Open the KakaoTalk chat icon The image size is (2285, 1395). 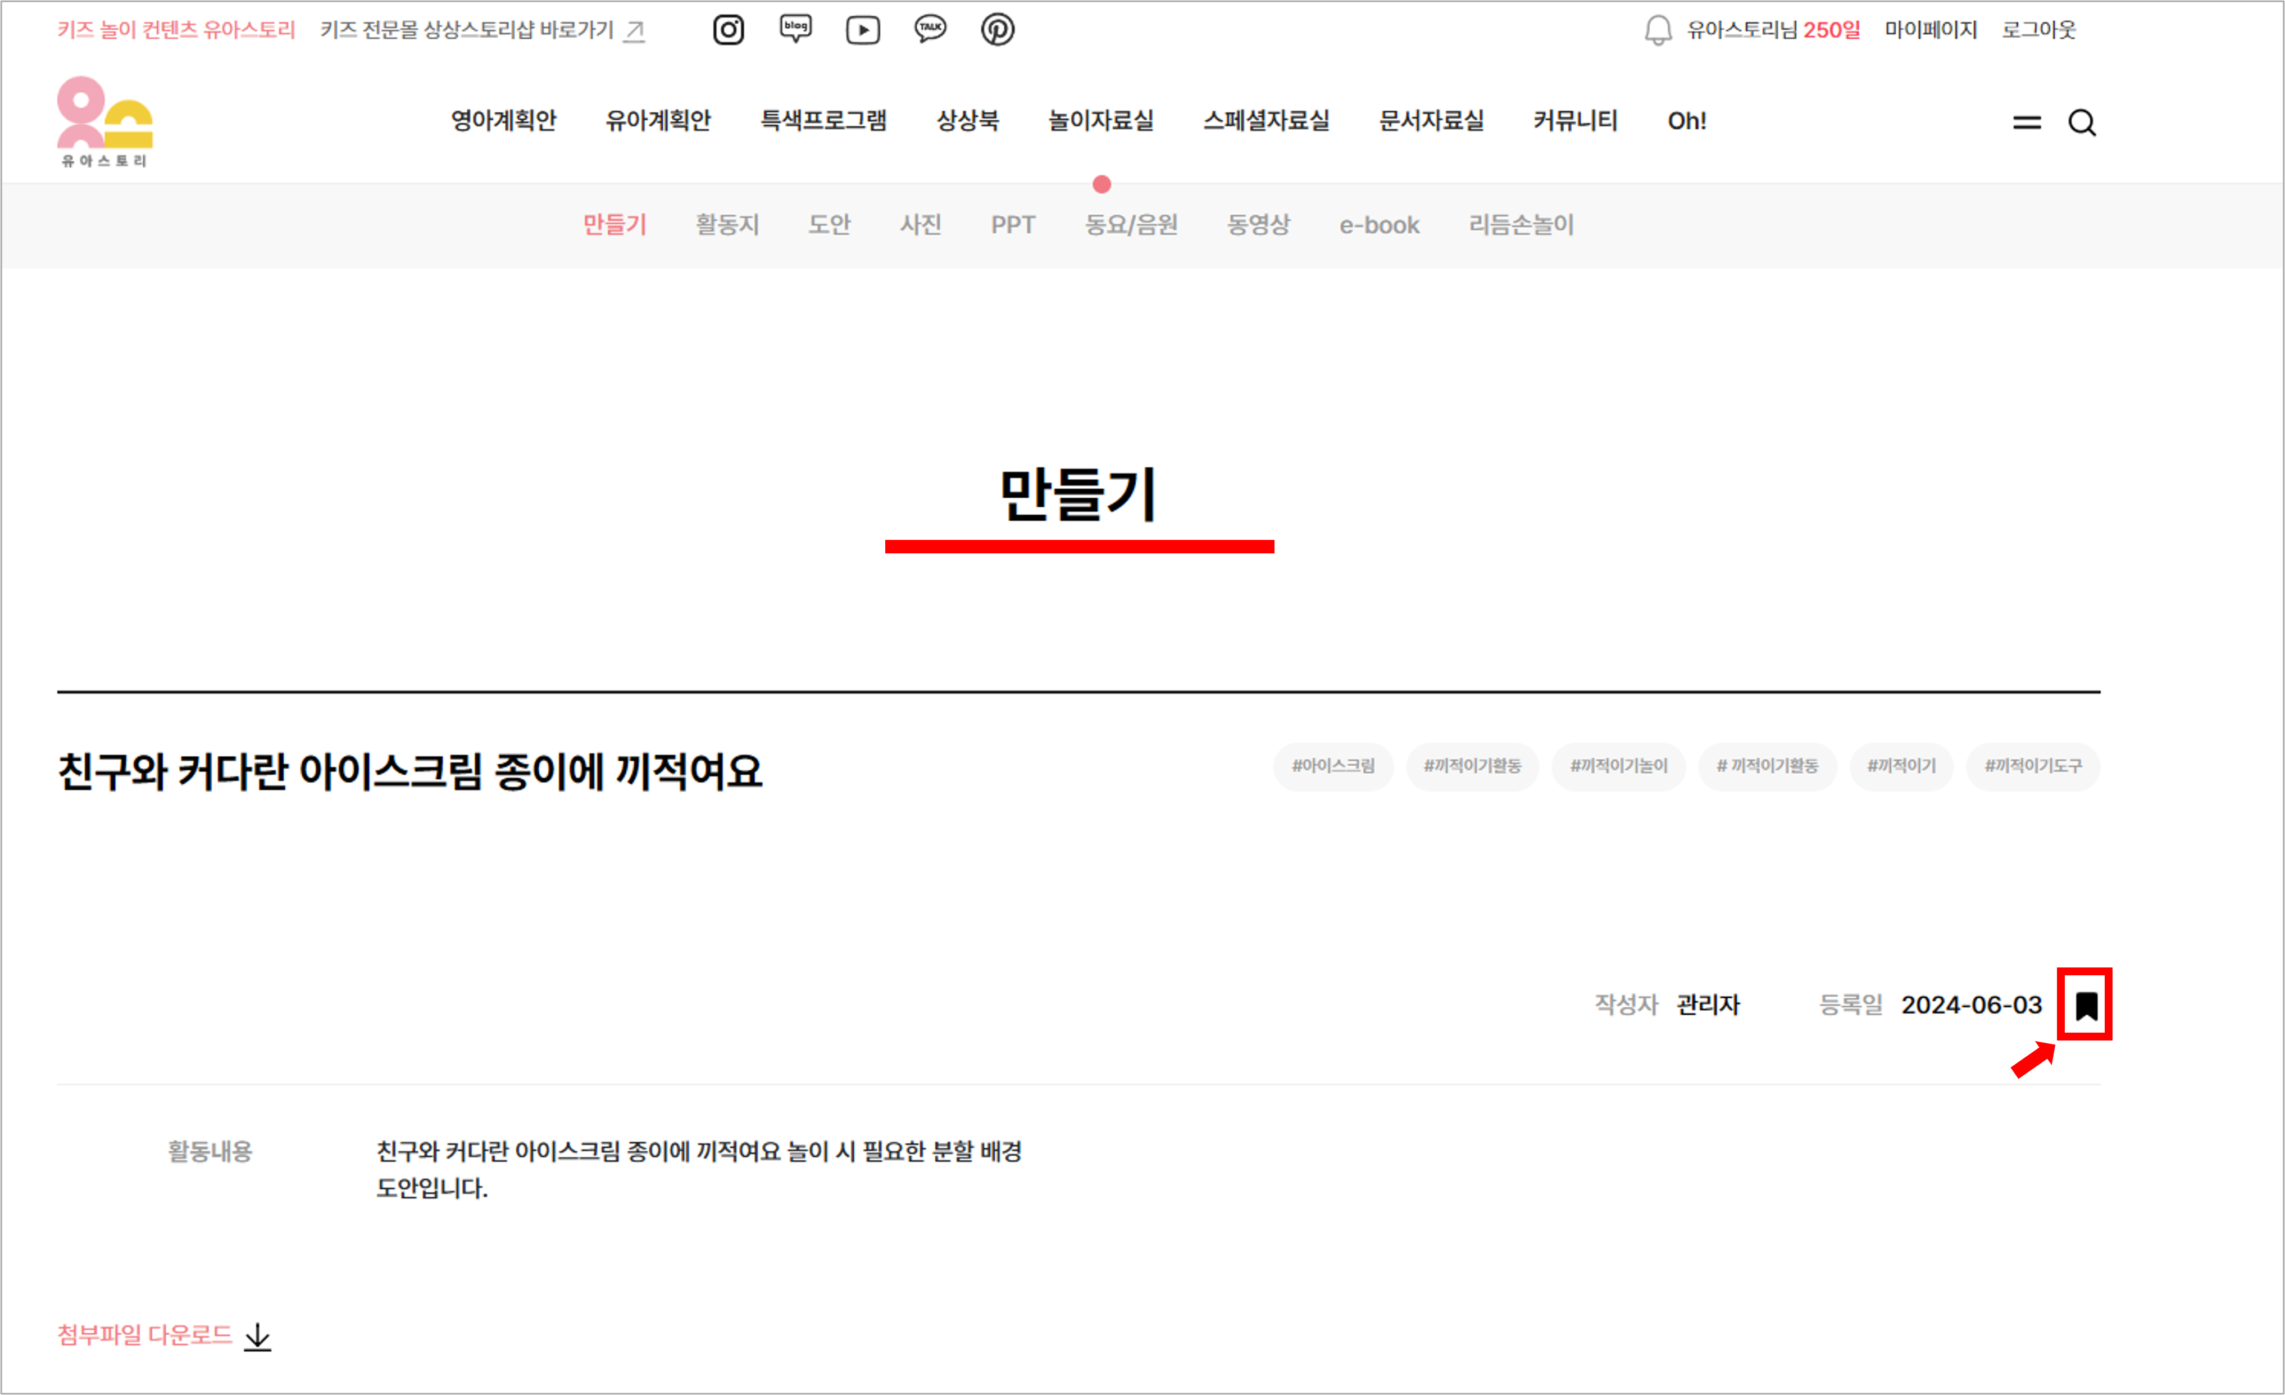click(930, 30)
